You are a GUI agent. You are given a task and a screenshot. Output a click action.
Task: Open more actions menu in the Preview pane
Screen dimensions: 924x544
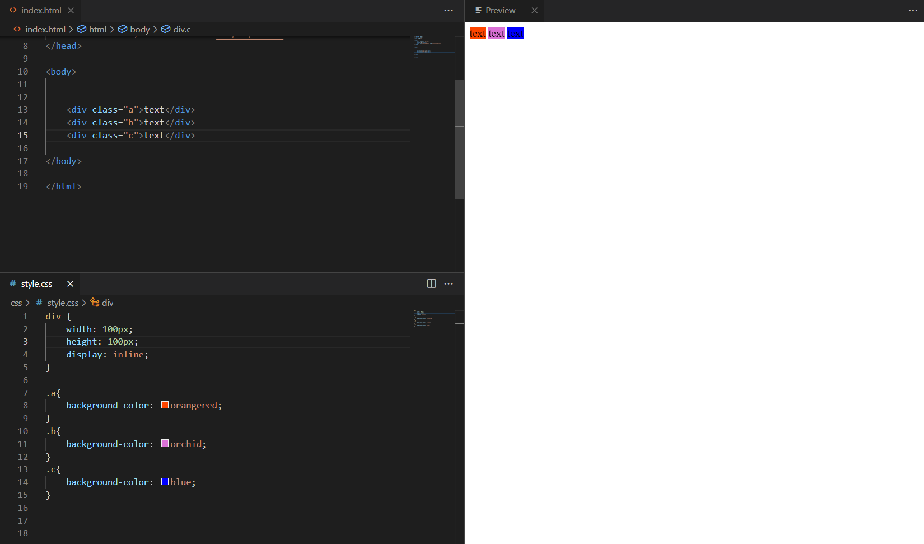(913, 10)
